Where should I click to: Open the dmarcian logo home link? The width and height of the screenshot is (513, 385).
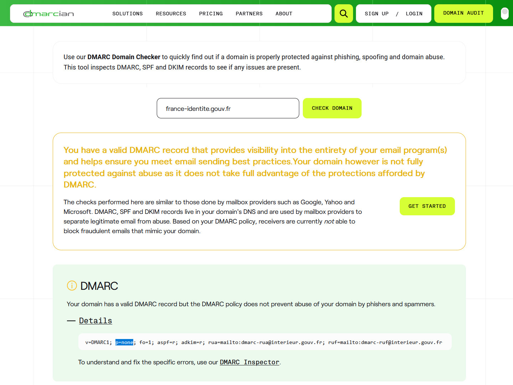pyautogui.click(x=48, y=14)
